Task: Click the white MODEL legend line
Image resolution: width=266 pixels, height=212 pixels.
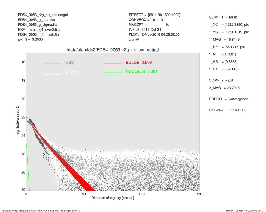Action: (x=52, y=74)
